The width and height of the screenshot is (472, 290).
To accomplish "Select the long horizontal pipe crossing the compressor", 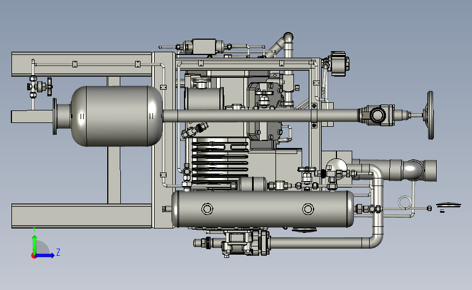I will (x=260, y=116).
